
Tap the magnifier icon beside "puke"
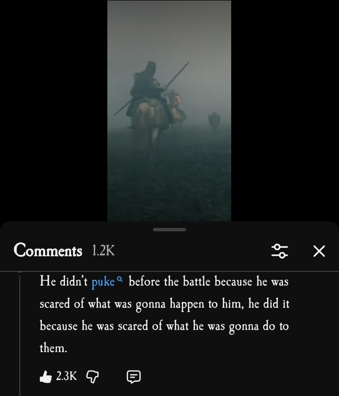point(120,279)
